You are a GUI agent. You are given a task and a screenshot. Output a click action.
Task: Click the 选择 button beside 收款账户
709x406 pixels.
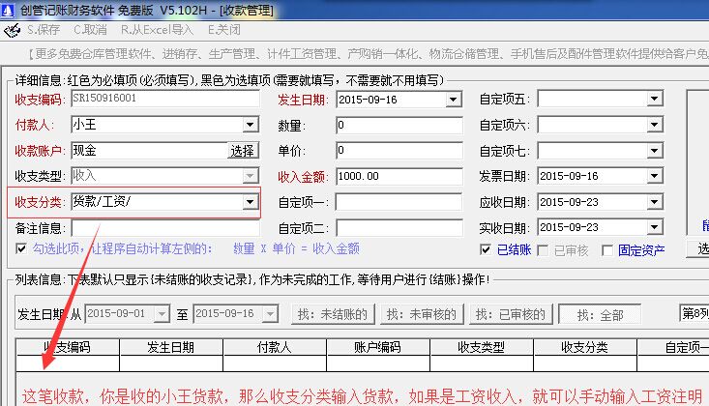point(243,151)
